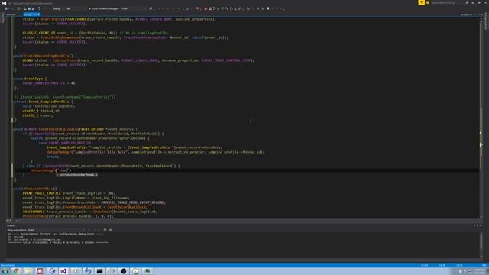This screenshot has width=489, height=275.
Task: Switch to the inactive left editor tab
Action: click(11, 15)
